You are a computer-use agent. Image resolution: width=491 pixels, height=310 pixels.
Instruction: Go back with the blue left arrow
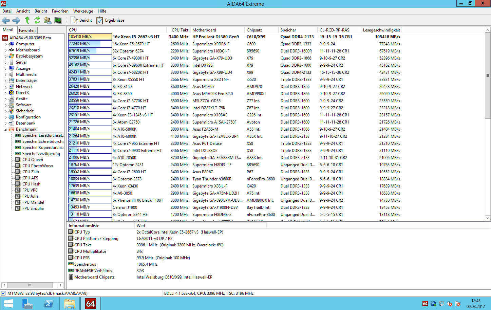tap(6, 20)
